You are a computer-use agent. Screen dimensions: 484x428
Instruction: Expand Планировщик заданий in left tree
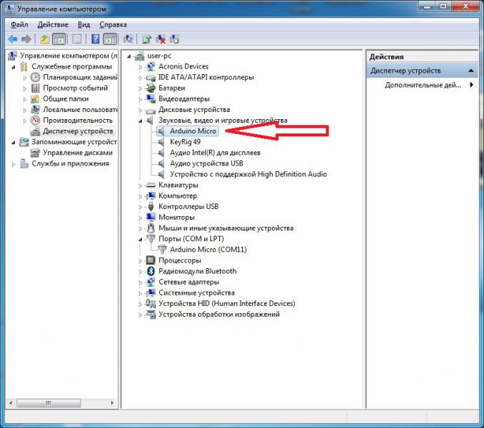coord(25,78)
